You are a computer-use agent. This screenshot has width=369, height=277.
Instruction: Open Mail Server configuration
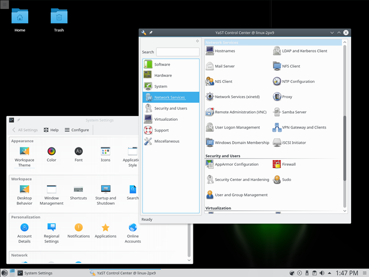click(220, 66)
